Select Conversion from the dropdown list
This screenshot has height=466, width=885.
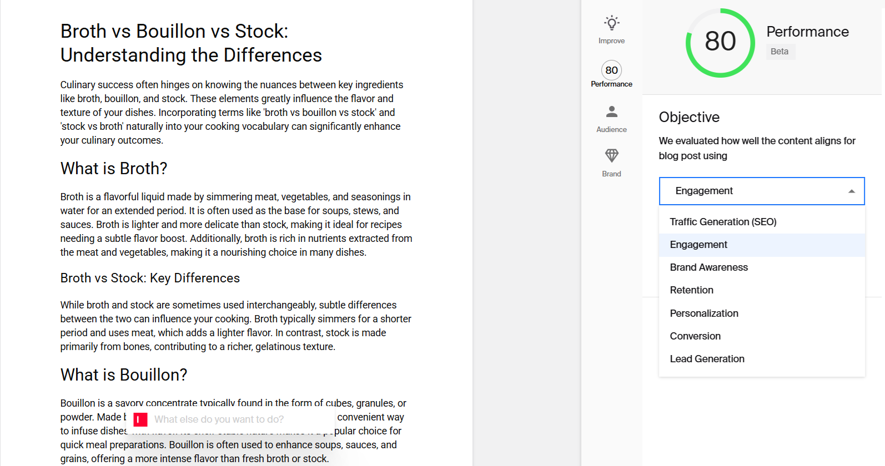coord(695,336)
